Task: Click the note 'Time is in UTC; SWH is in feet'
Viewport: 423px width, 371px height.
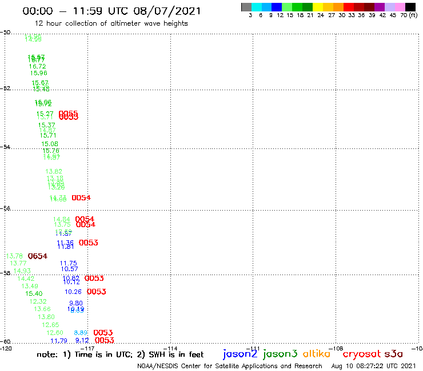Action: coord(120,354)
